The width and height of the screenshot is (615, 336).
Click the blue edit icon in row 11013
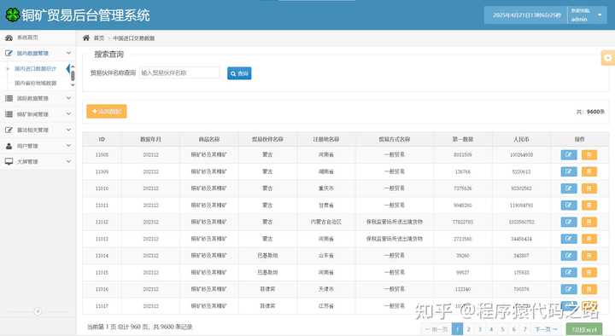tap(569, 239)
